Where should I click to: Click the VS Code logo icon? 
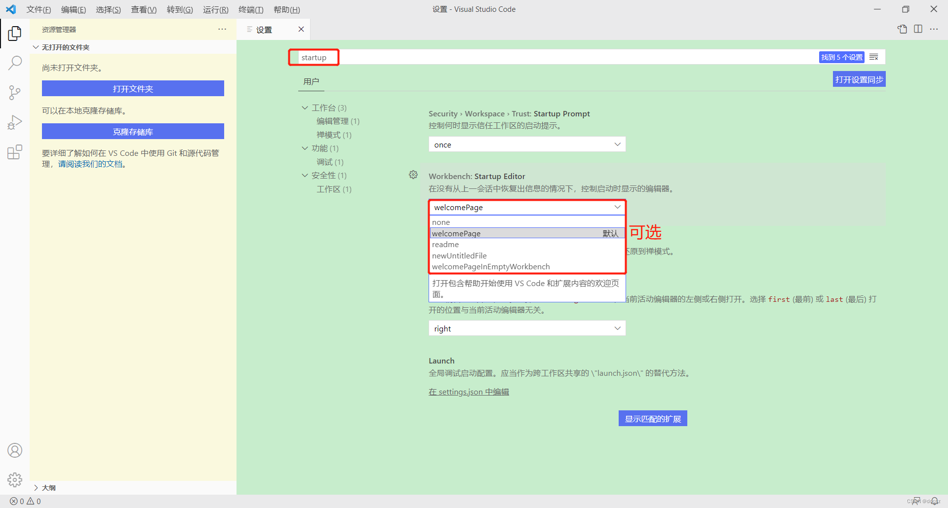point(11,9)
